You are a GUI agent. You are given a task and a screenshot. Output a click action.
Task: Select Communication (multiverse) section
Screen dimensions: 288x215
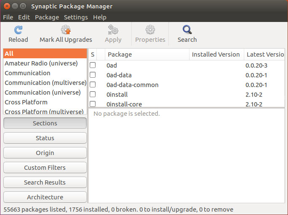(x=45, y=83)
